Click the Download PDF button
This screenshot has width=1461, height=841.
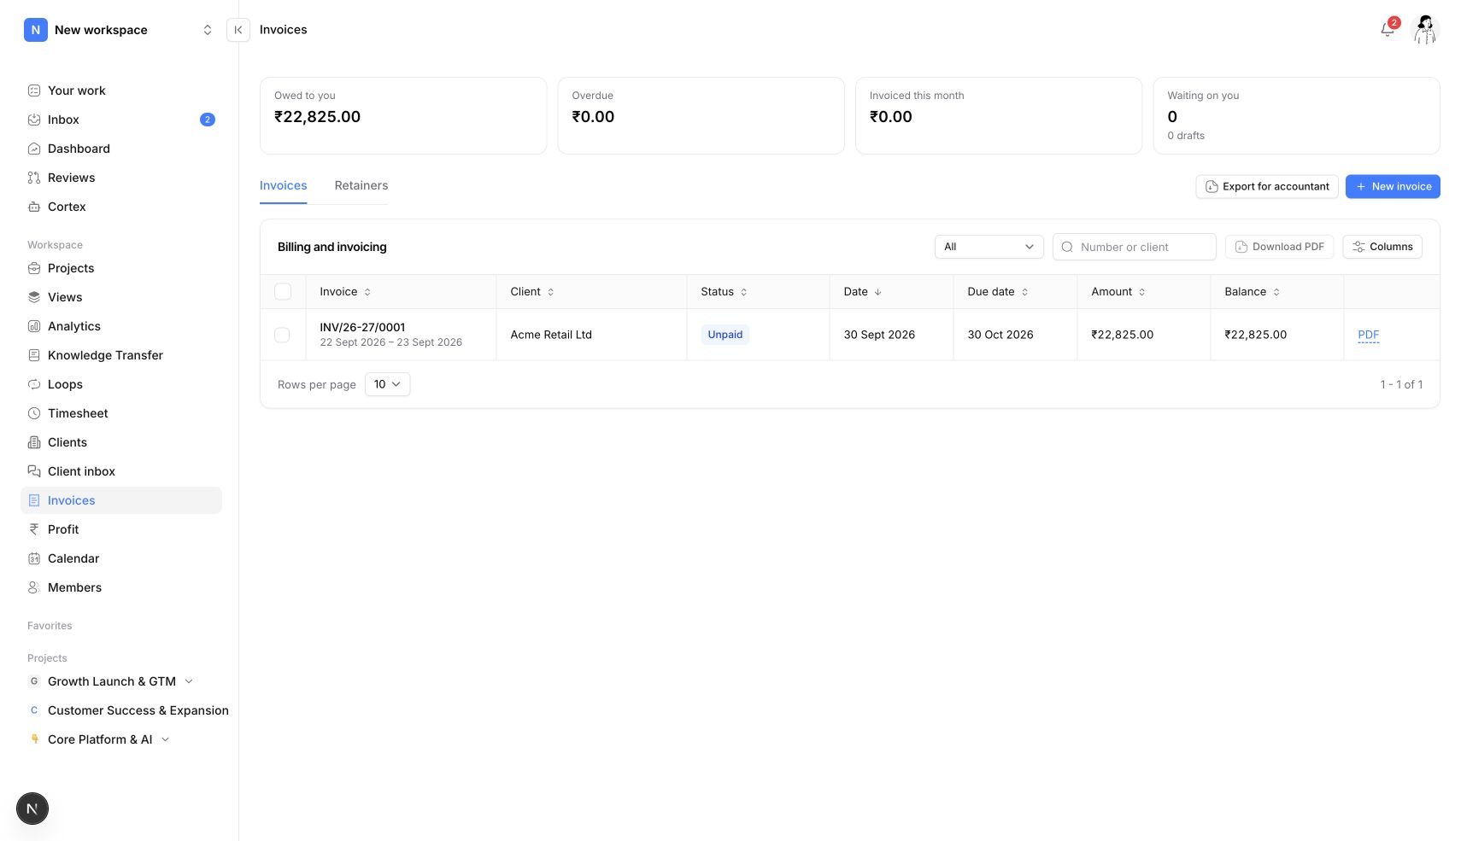[x=1279, y=247]
